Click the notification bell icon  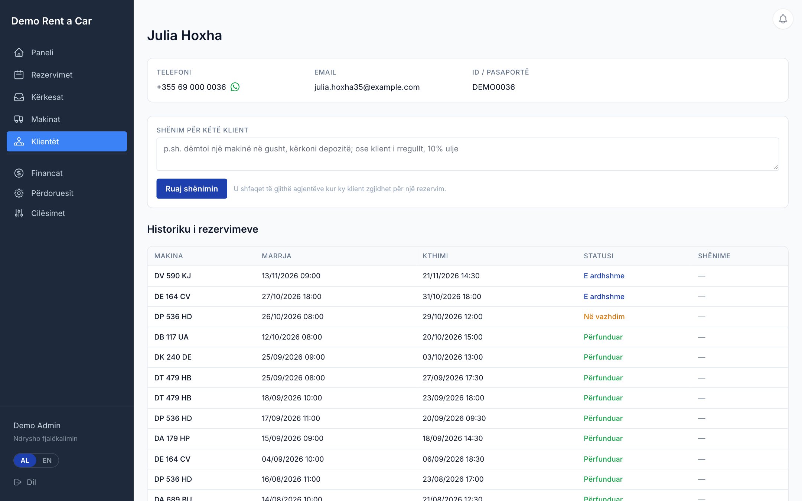pos(783,19)
